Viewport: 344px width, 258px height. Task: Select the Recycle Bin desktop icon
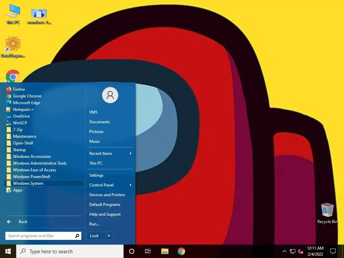pyautogui.click(x=327, y=213)
